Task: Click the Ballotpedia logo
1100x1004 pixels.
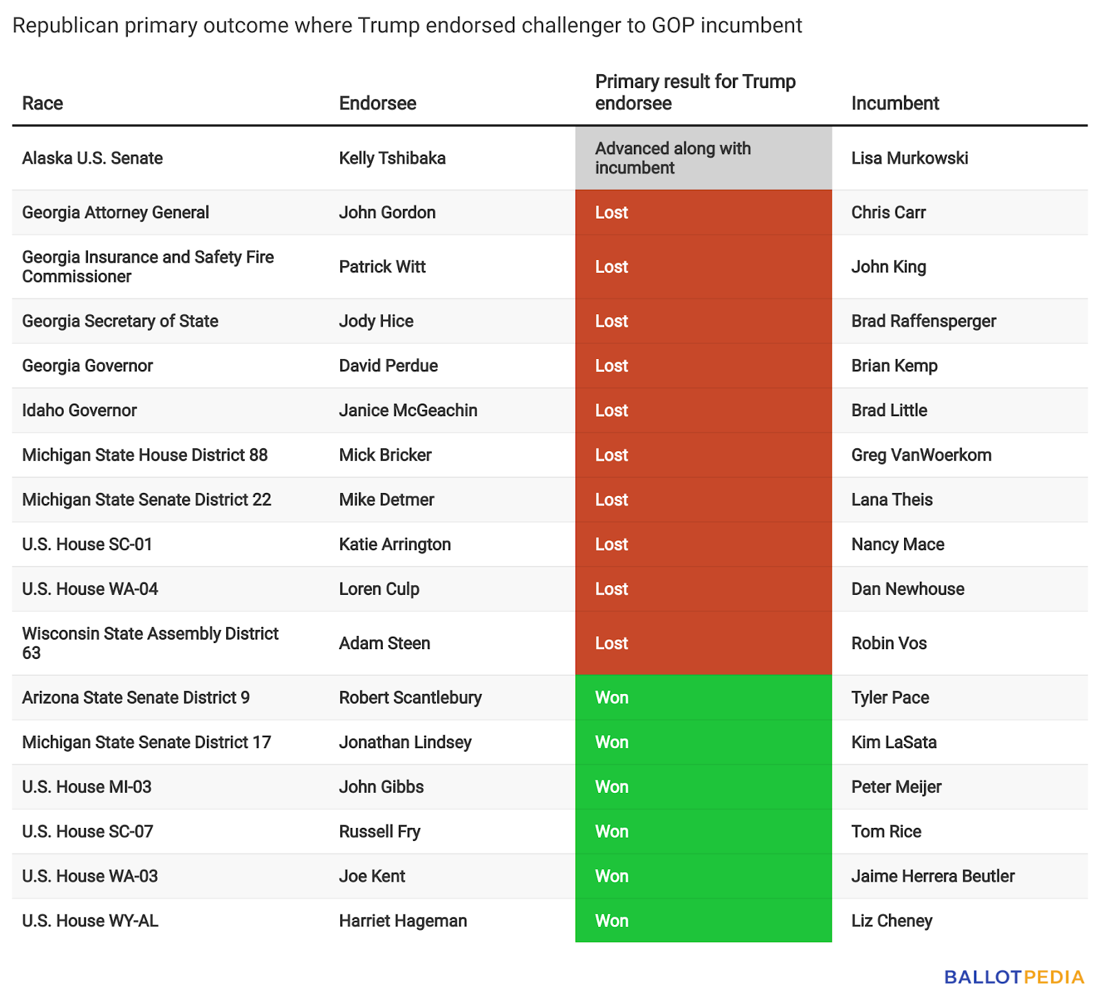Action: [x=1014, y=977]
